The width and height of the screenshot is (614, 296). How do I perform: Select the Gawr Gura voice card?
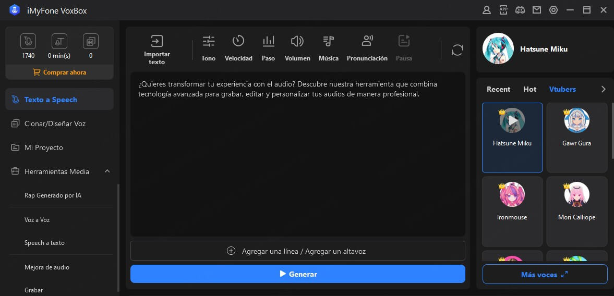tap(576, 138)
